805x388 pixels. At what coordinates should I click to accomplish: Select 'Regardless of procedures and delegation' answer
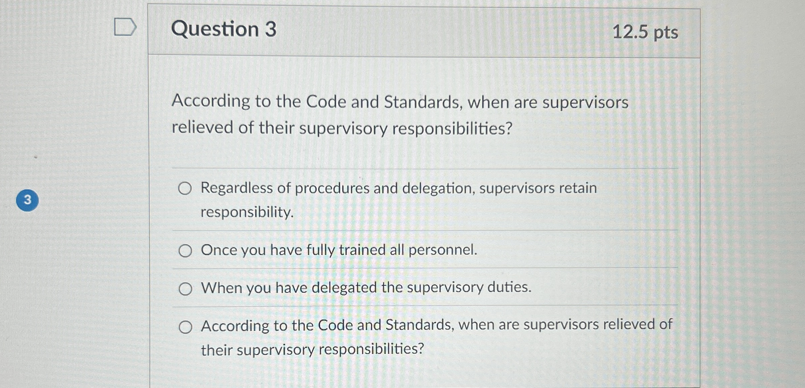[186, 189]
